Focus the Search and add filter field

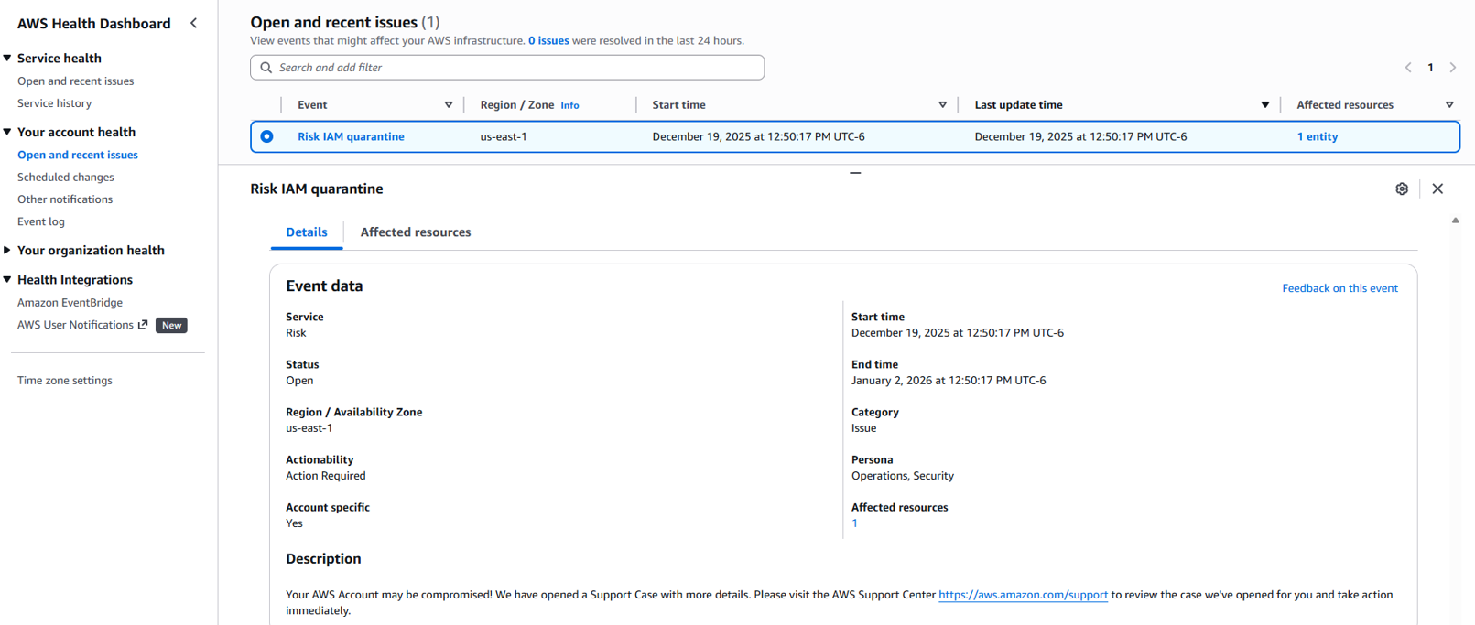pos(507,68)
